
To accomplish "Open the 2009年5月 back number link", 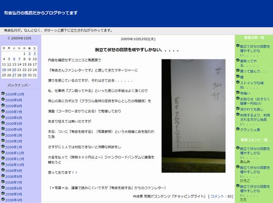I will click(14, 124).
